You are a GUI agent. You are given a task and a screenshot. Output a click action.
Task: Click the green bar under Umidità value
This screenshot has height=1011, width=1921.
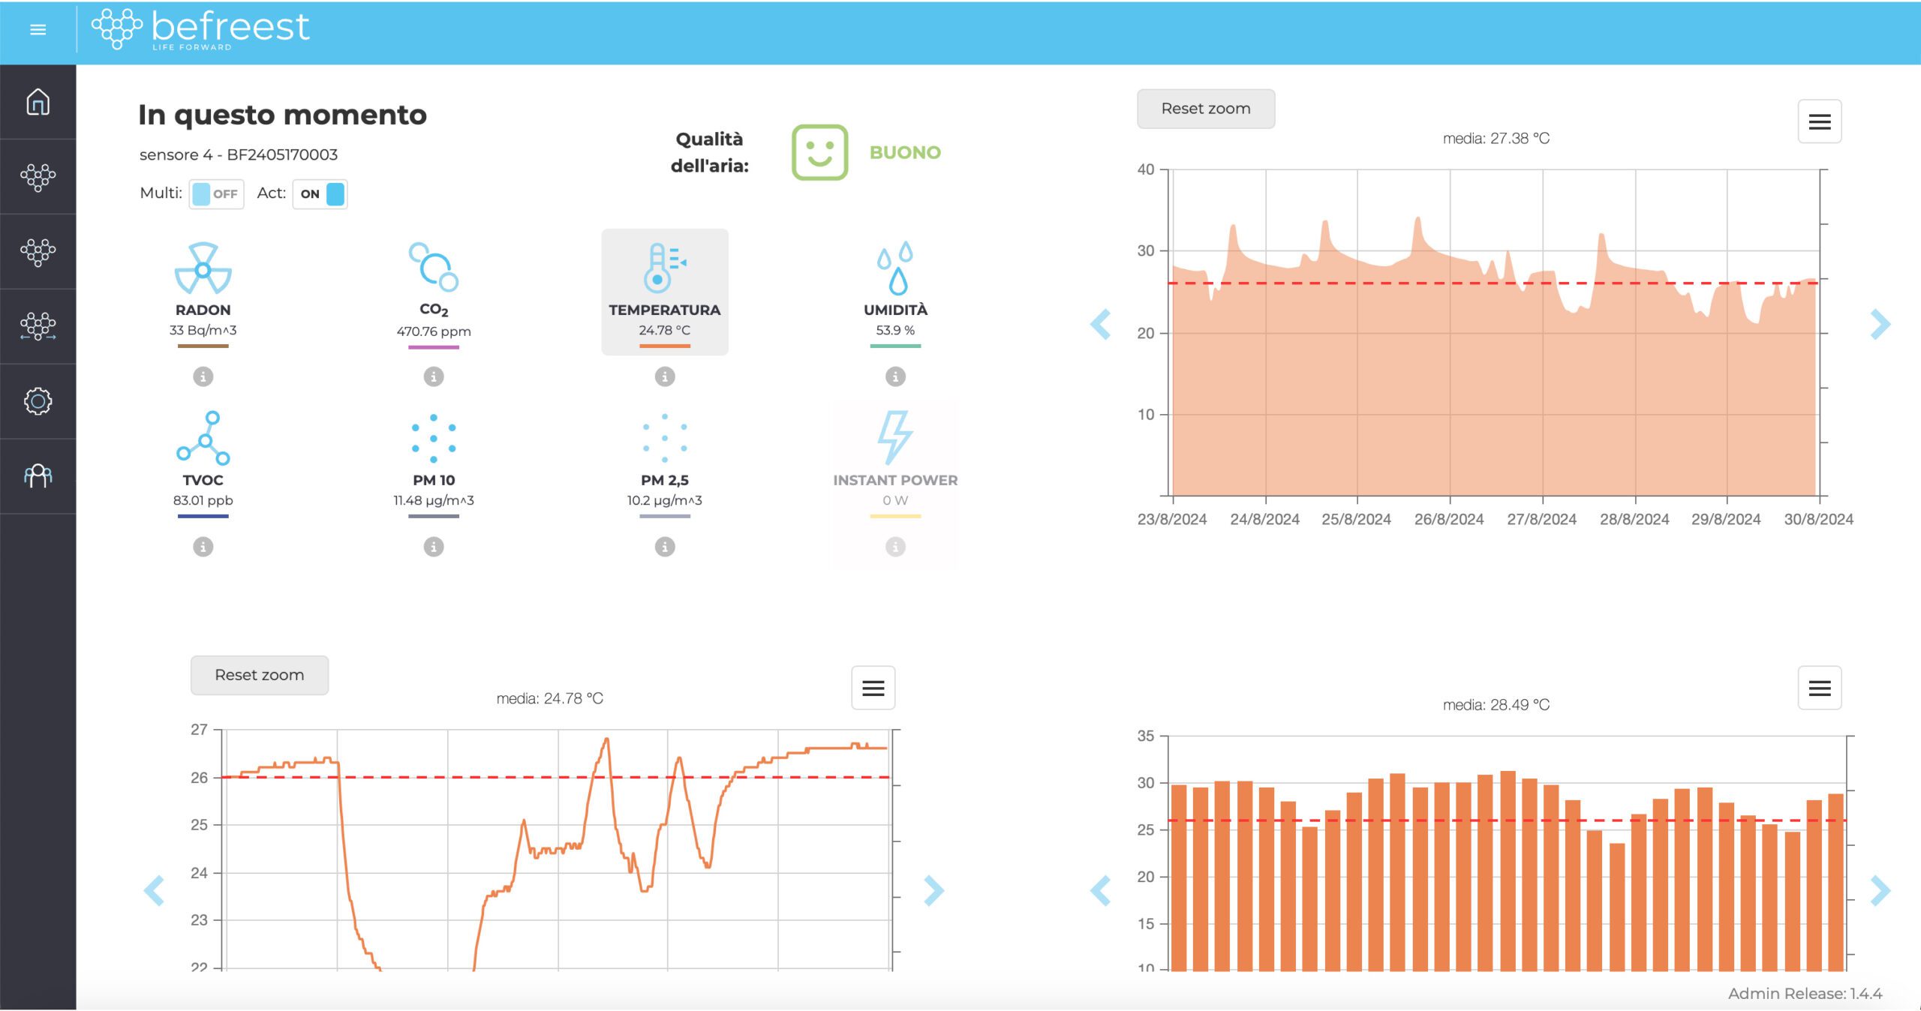(x=895, y=346)
